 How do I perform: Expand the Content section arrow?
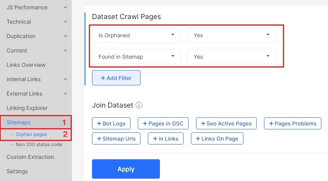click(x=66, y=50)
